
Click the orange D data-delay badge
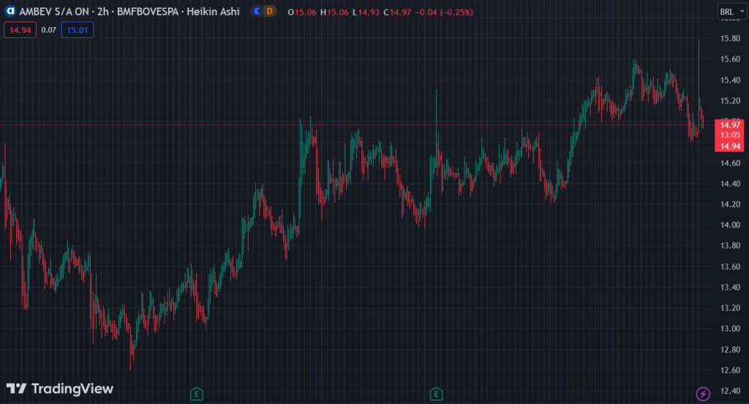click(270, 11)
